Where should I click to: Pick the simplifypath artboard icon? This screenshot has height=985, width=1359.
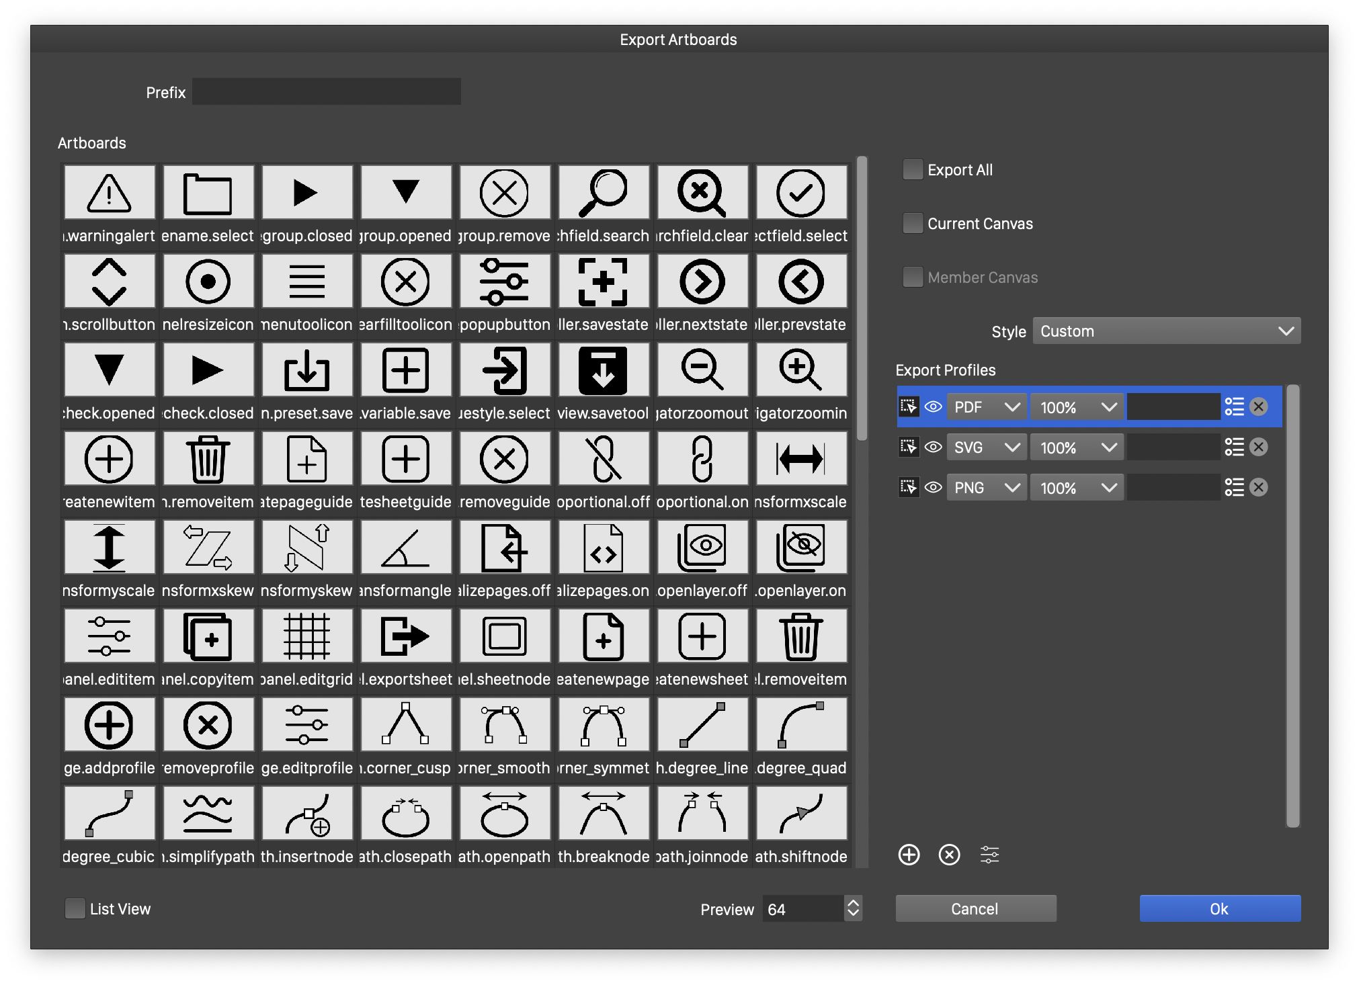(208, 814)
